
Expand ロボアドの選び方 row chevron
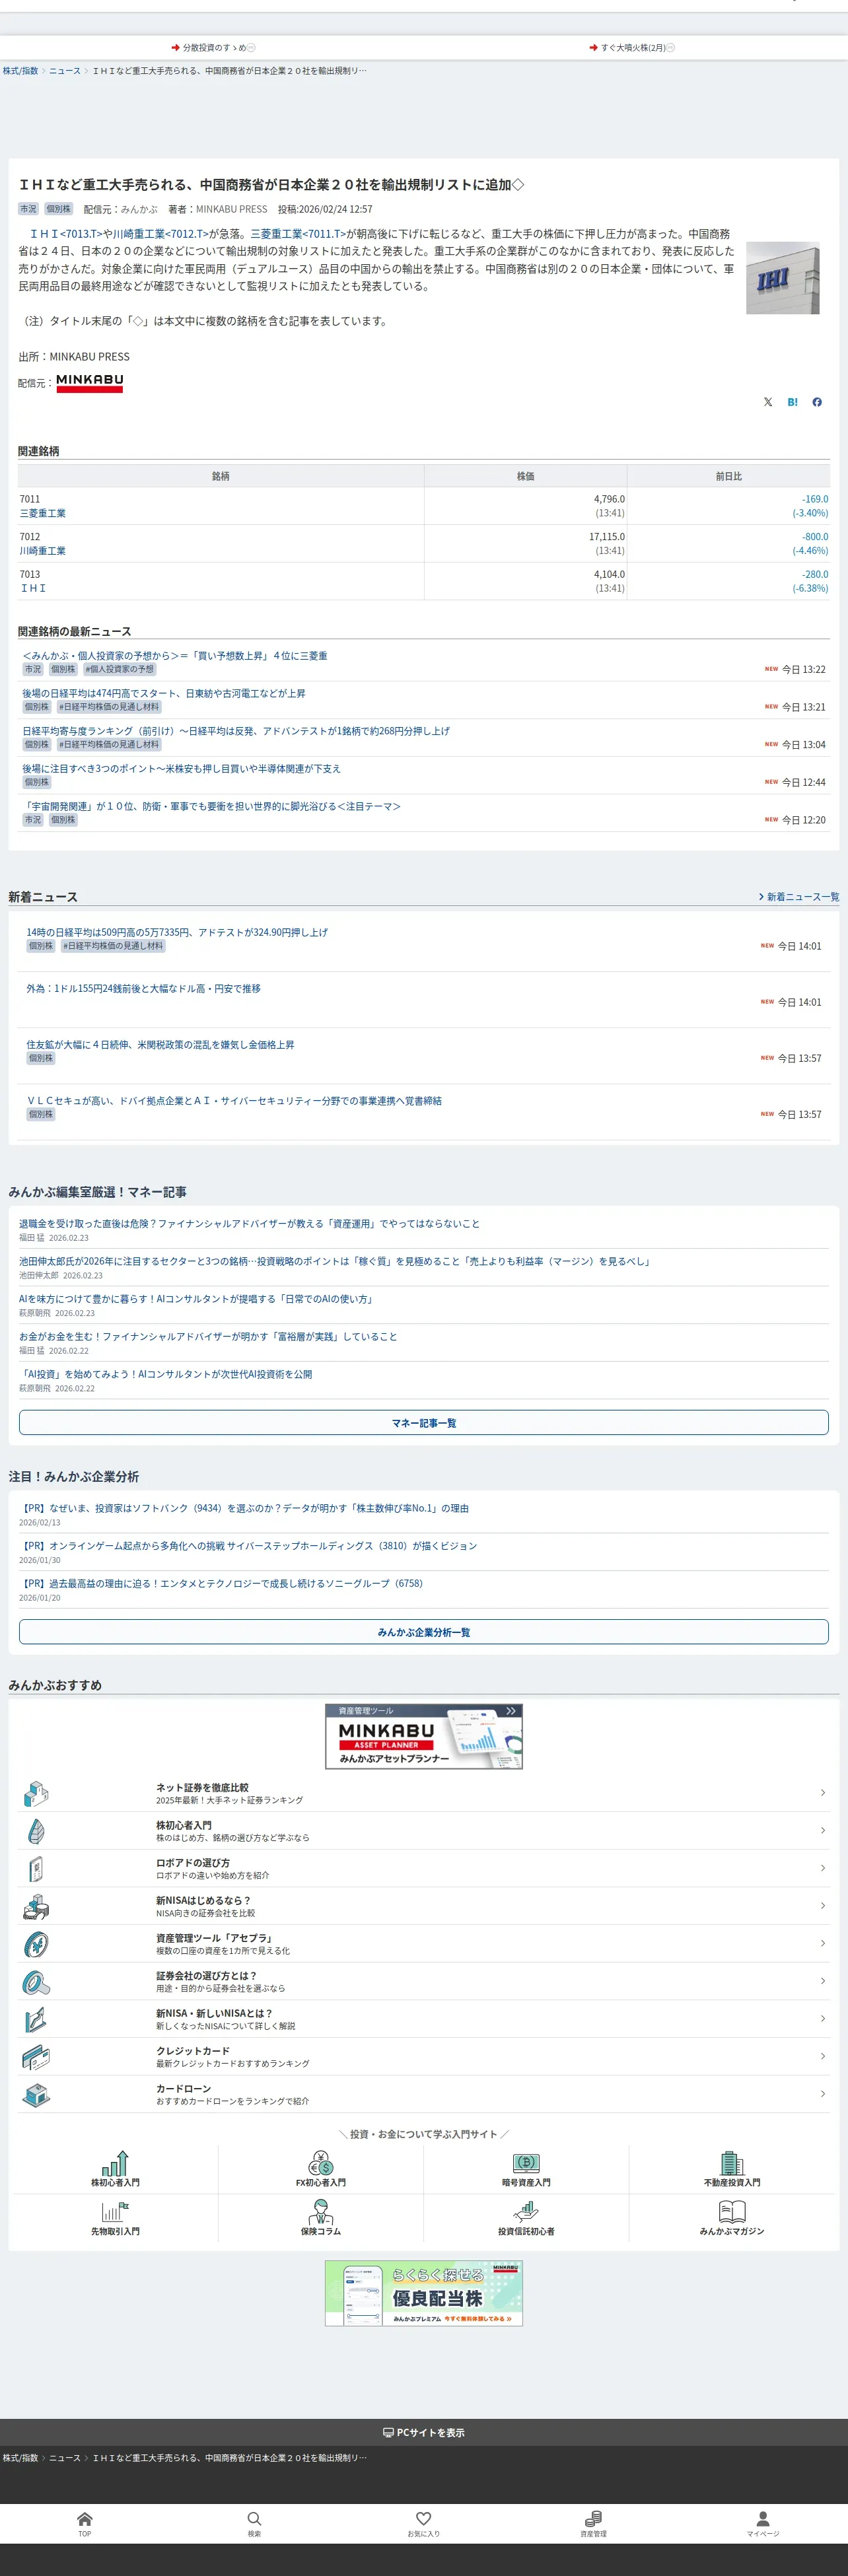[x=822, y=1868]
